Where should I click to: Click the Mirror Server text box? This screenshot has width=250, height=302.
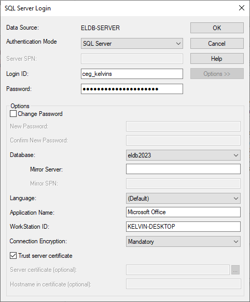183,169
